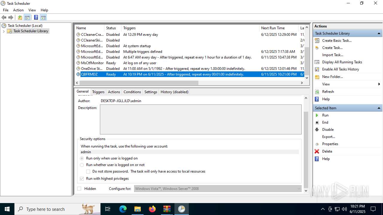Screen dimensions: 383x215
Task: Sort tasks by Next Run Time column
Action: pyautogui.click(x=279, y=28)
